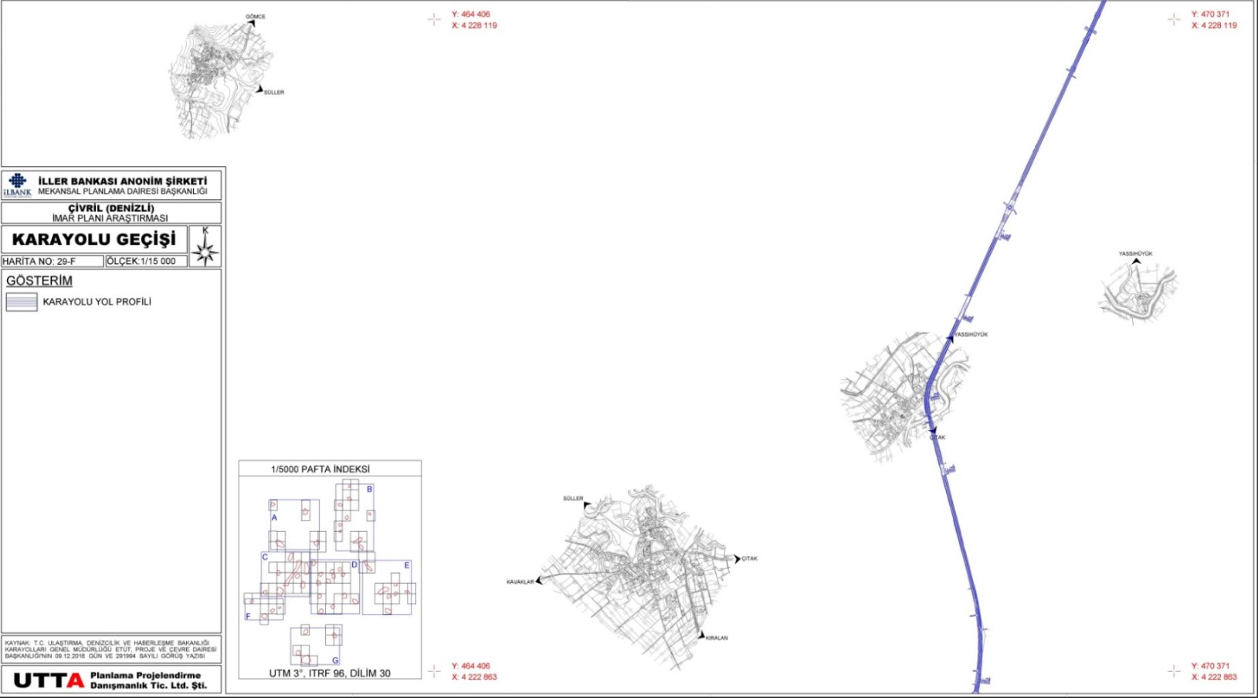This screenshot has height=698, width=1258.
Task: Click the UTTA company logo
Action: (x=49, y=680)
